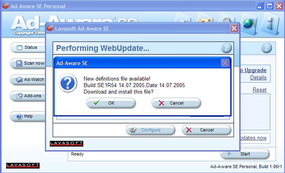
Task: Open the info icon in top toolbar
Action: (x=270, y=24)
